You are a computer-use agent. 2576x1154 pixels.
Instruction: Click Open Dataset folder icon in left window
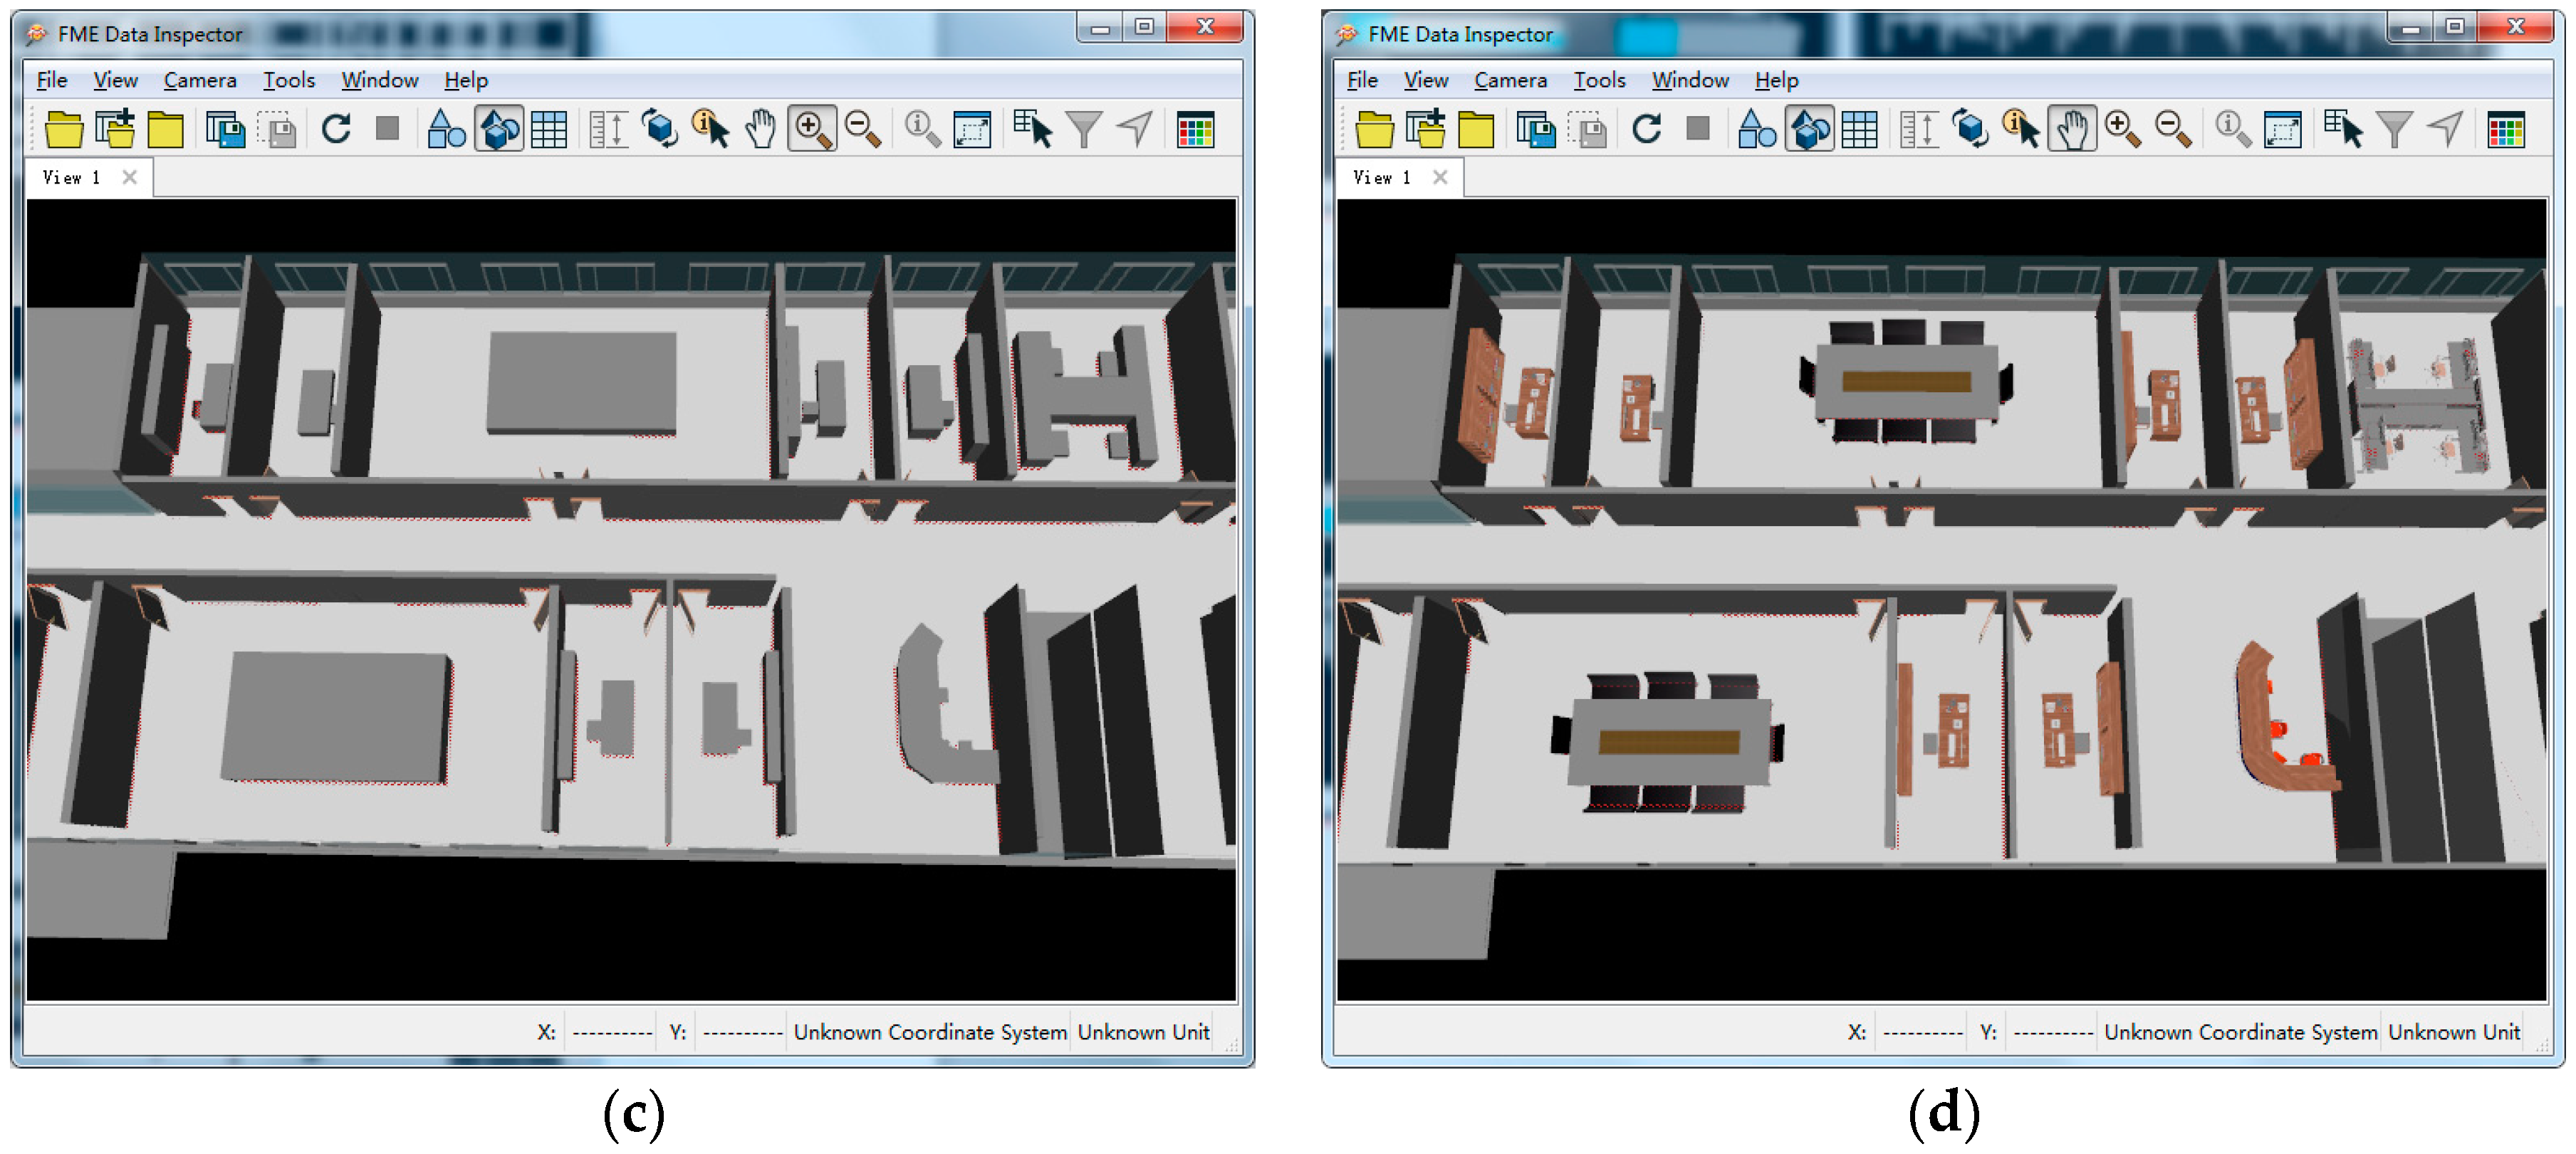click(64, 130)
